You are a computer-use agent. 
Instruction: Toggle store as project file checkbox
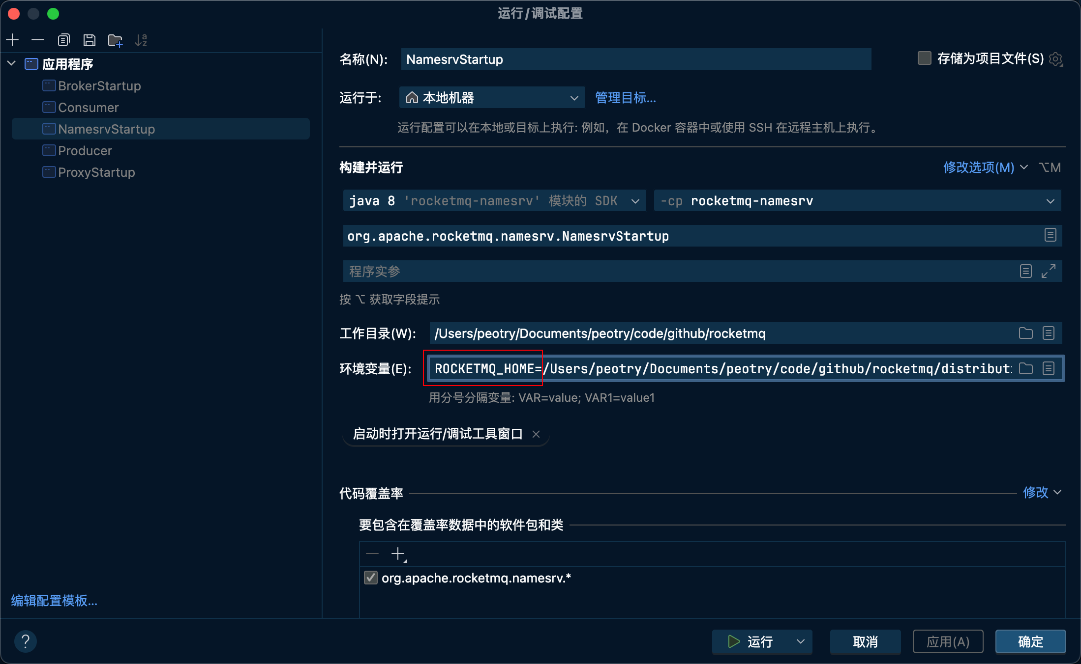pyautogui.click(x=924, y=58)
